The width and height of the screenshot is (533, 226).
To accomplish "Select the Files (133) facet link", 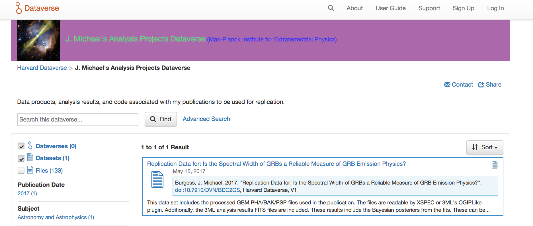I will pos(49,171).
